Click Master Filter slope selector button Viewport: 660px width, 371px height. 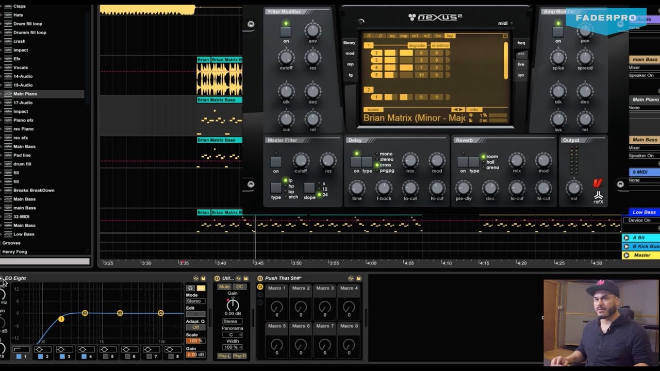pos(309,188)
